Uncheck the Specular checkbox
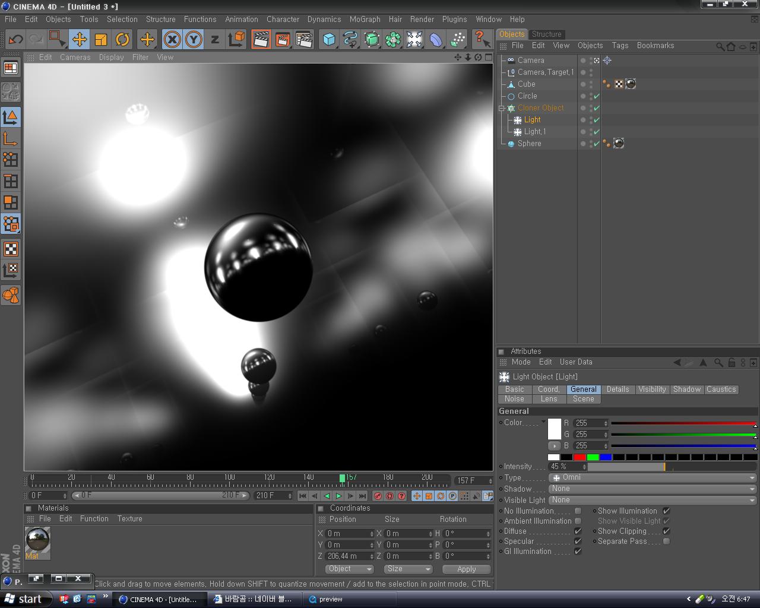Viewport: 760px width, 608px height. pos(578,541)
